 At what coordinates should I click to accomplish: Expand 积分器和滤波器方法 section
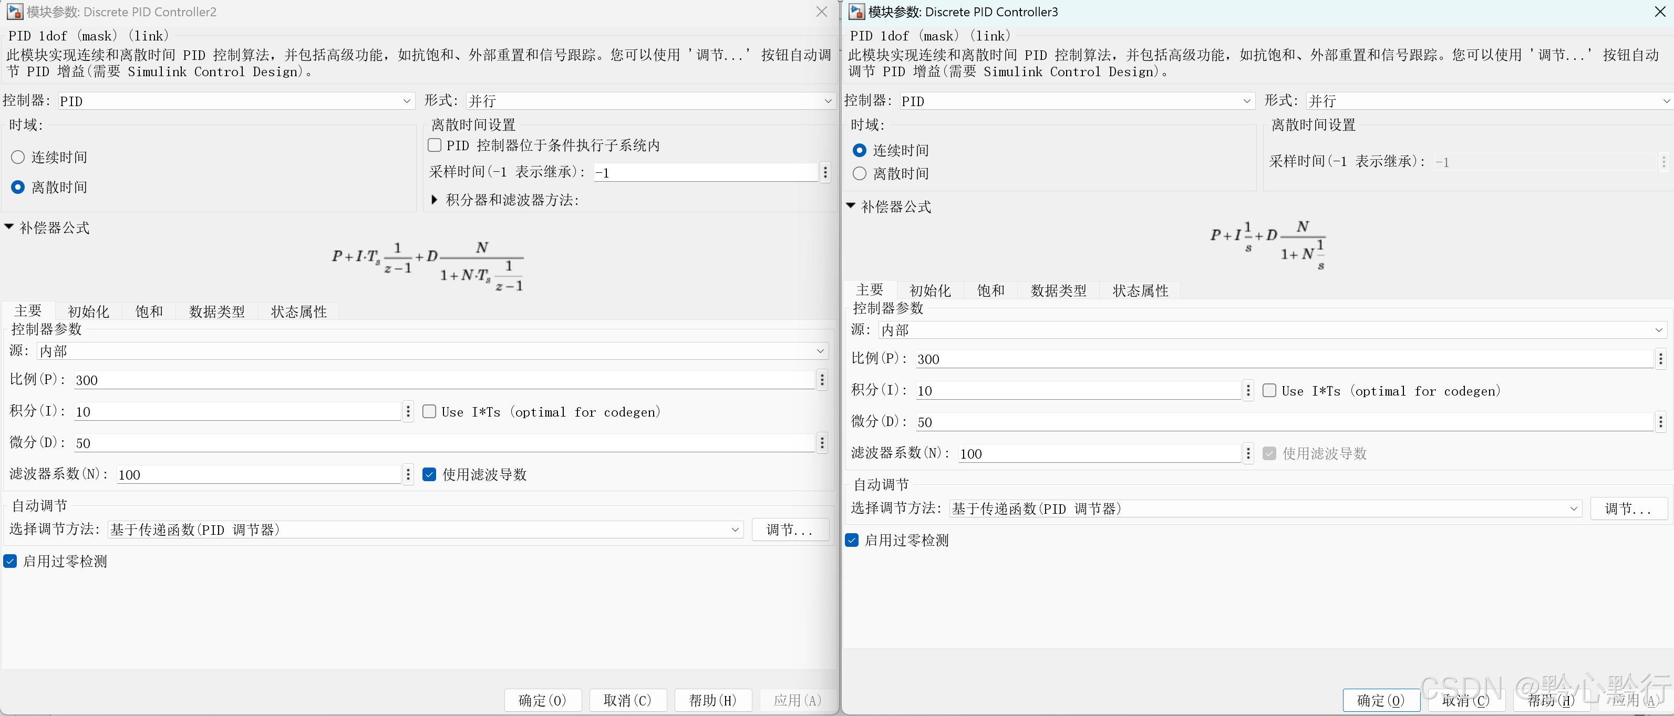pyautogui.click(x=435, y=200)
